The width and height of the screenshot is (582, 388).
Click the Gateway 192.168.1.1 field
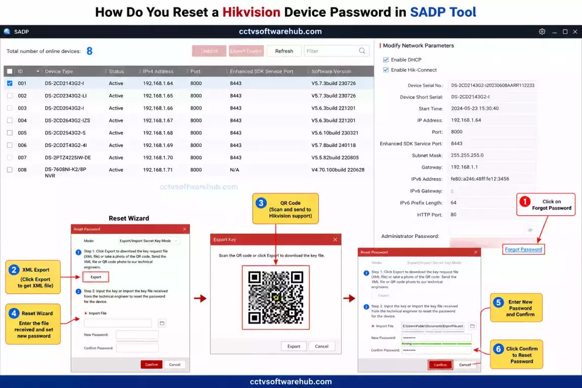click(492, 167)
